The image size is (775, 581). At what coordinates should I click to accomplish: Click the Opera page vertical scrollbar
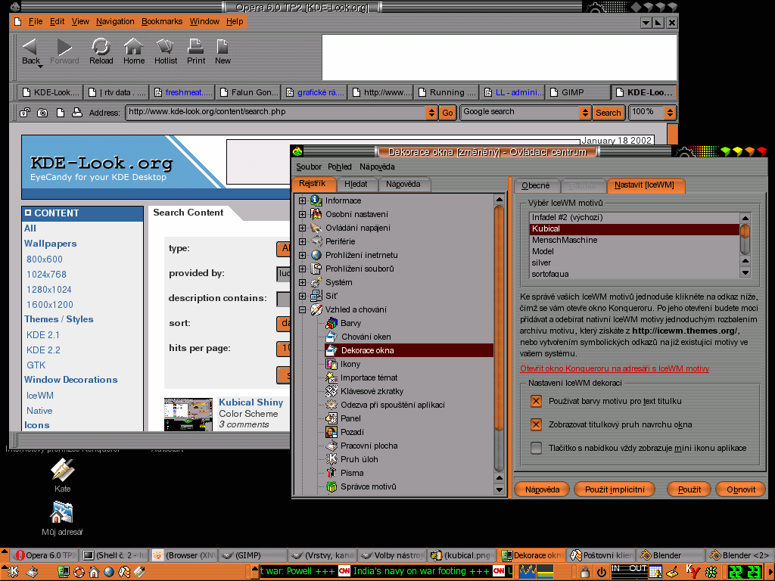(672, 135)
